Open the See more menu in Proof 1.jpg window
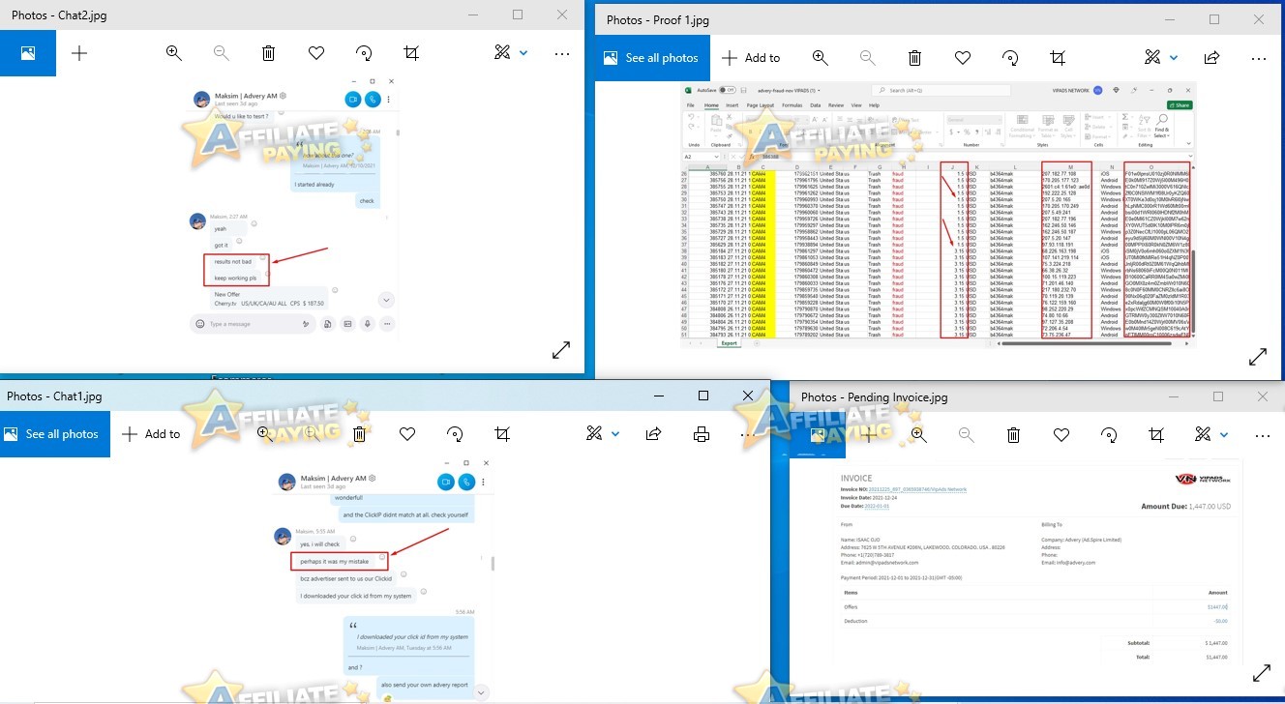Screen dimensions: 1285x704 pyautogui.click(x=1259, y=58)
